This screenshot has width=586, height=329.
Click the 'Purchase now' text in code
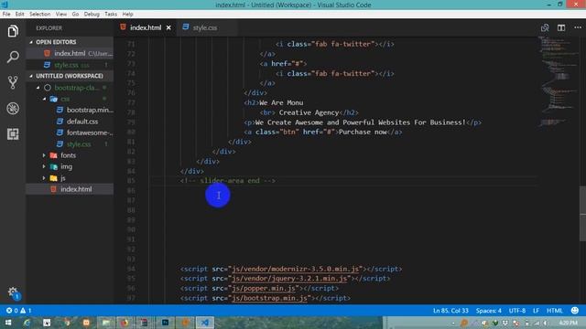tap(363, 132)
